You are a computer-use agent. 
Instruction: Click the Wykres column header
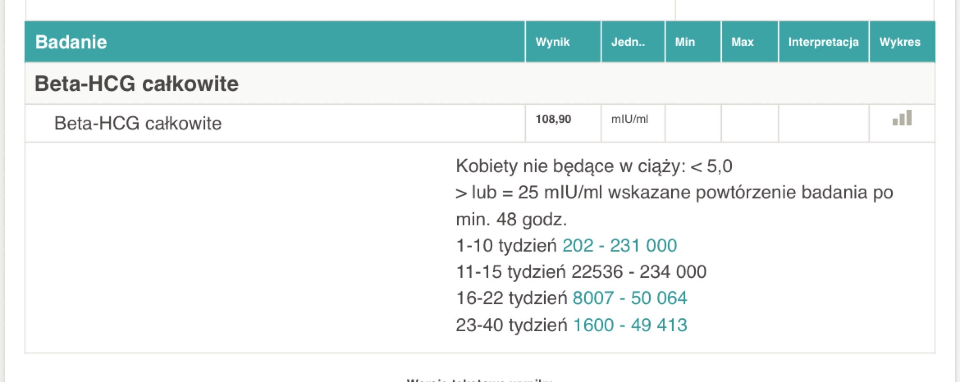[900, 42]
